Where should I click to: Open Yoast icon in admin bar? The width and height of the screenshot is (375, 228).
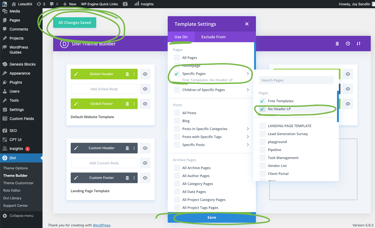(125, 4)
